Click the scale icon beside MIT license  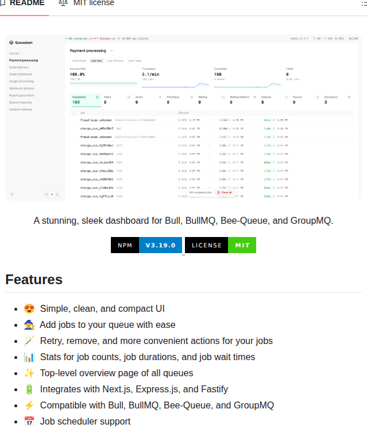point(63,3)
